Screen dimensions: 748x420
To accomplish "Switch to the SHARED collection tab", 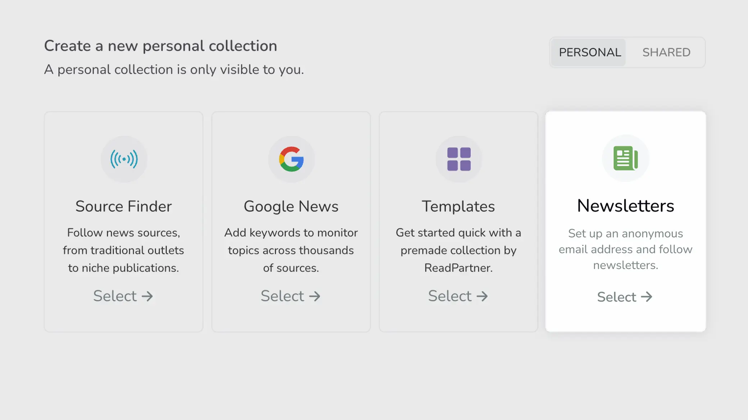I will tap(666, 52).
